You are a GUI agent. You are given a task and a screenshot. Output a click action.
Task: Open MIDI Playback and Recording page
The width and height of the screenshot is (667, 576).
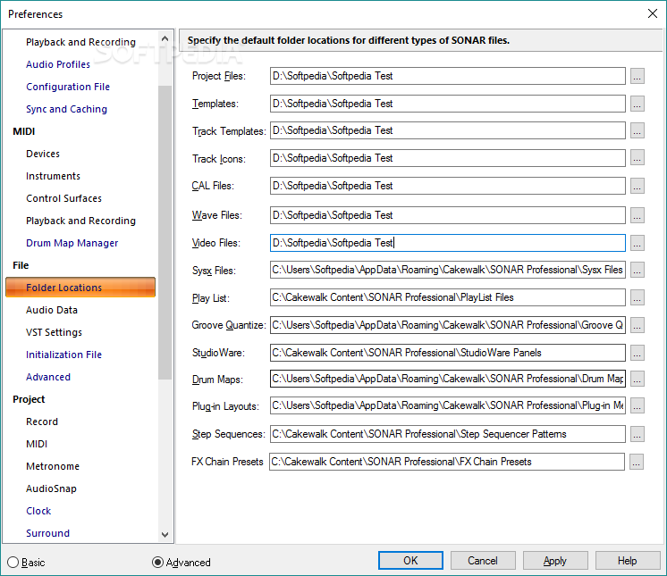coord(80,221)
